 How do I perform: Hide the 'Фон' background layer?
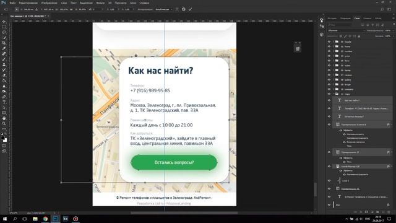[329, 205]
